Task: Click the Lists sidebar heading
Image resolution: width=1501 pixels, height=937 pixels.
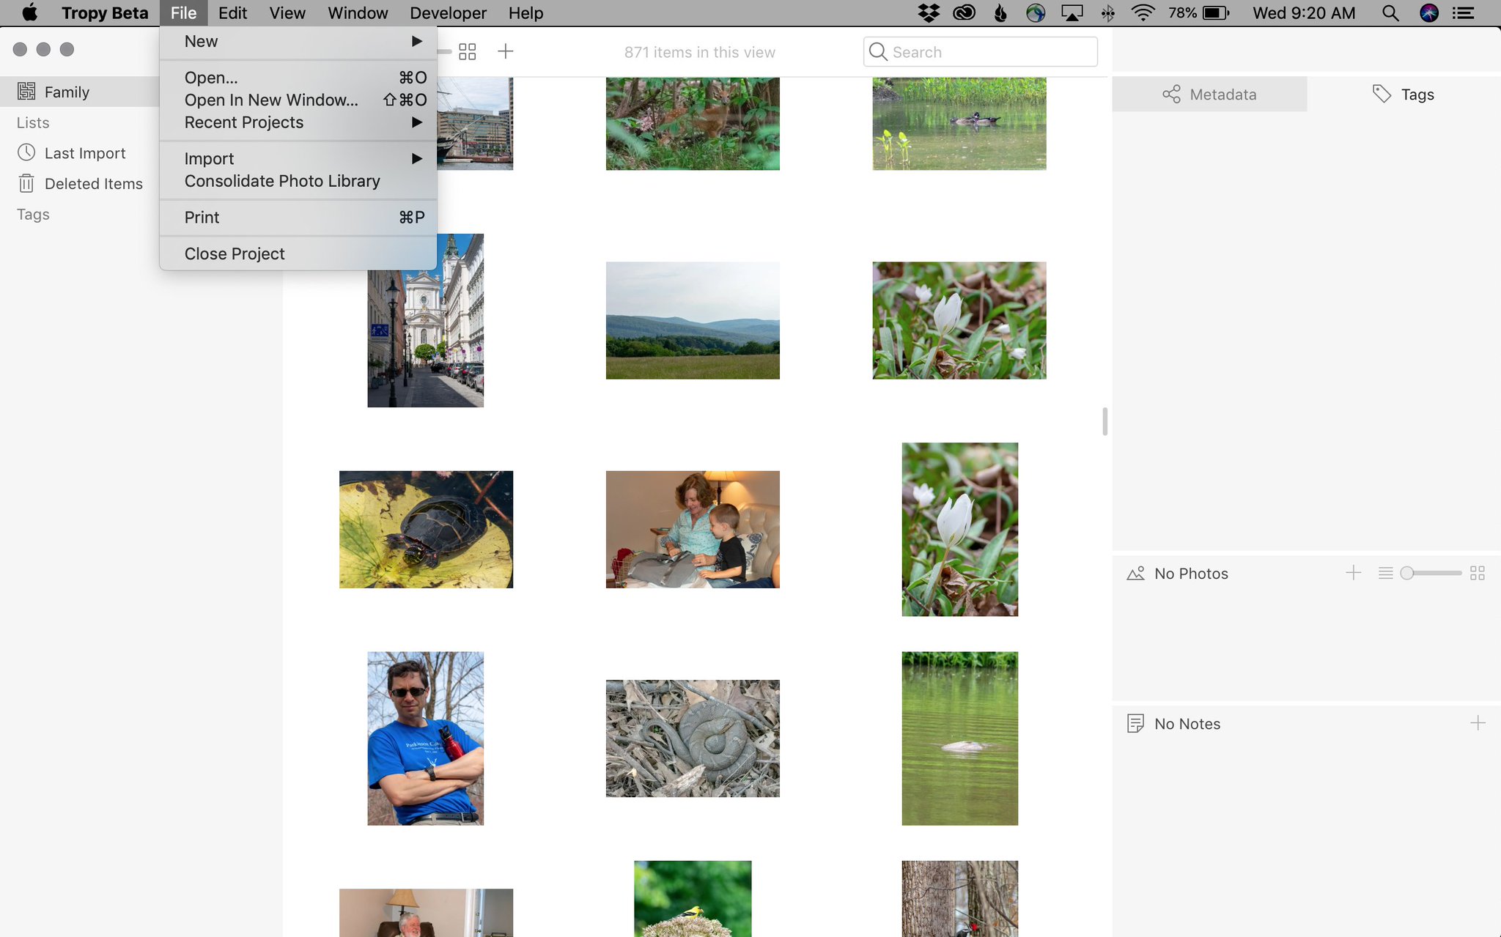Action: [33, 122]
